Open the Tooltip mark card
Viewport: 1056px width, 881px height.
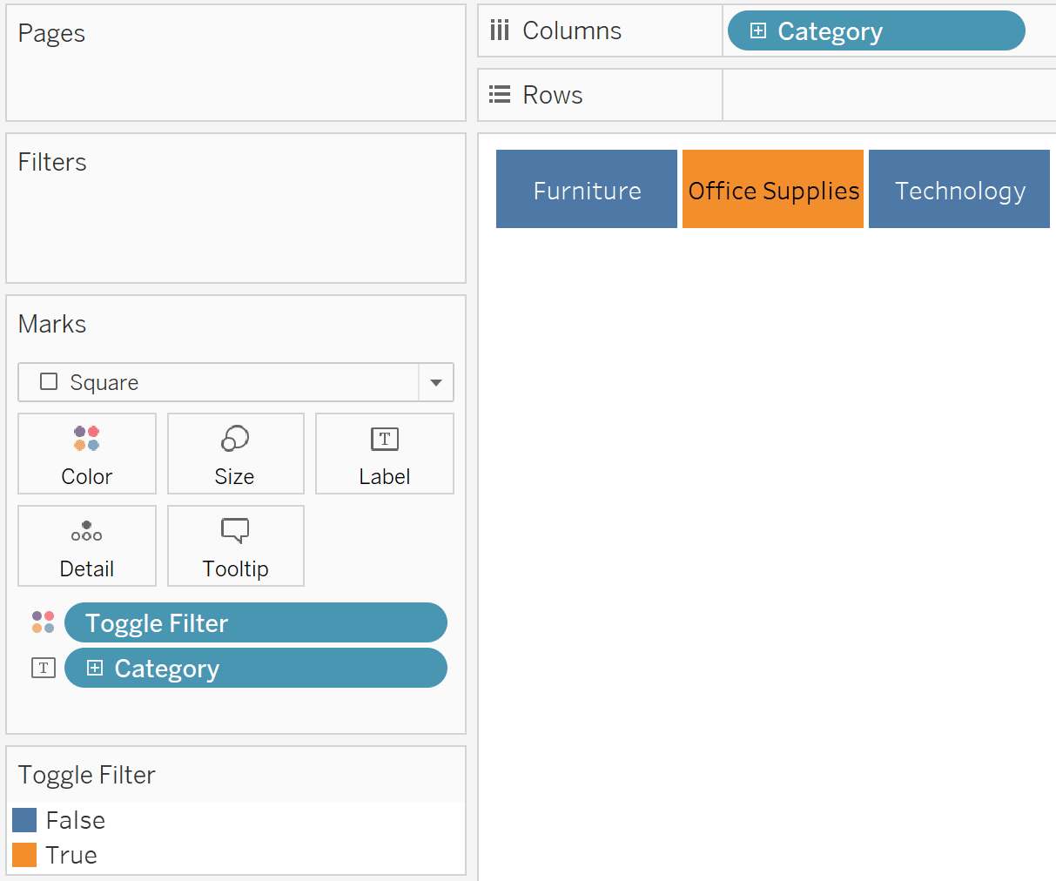point(236,546)
